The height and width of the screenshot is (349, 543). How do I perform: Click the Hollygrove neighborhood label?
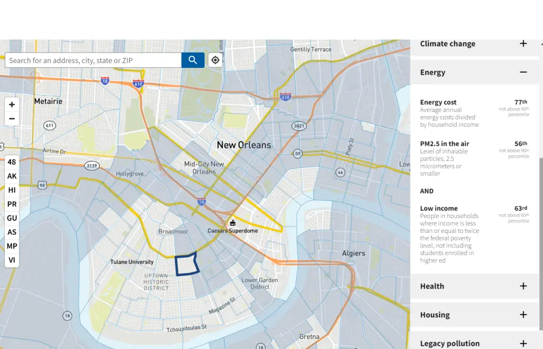[x=129, y=173]
